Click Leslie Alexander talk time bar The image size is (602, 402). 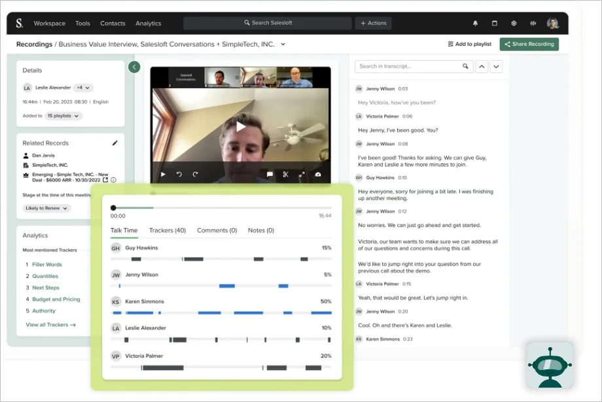pyautogui.click(x=221, y=340)
